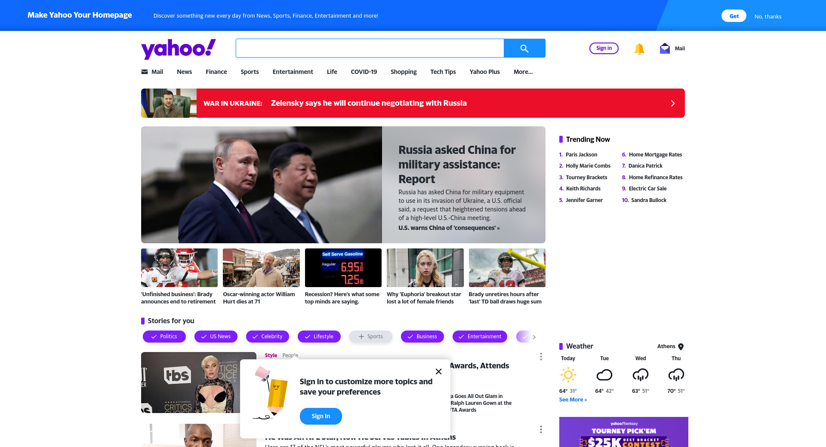Close the sign-in customization popup

[438, 371]
